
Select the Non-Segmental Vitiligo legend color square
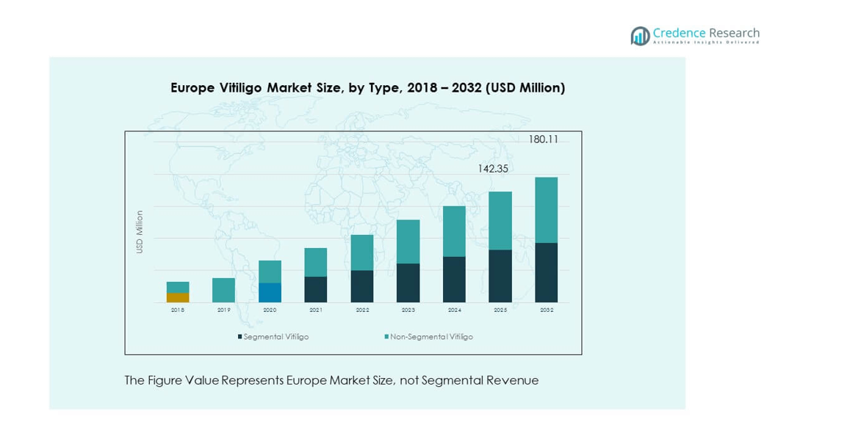386,337
